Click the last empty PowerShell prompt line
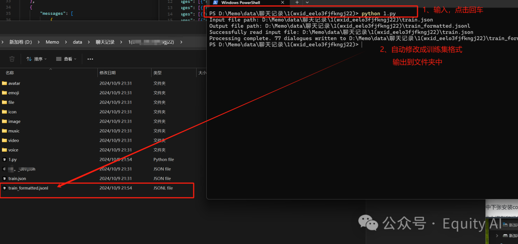Viewport: 518px width, 244px height. point(286,44)
